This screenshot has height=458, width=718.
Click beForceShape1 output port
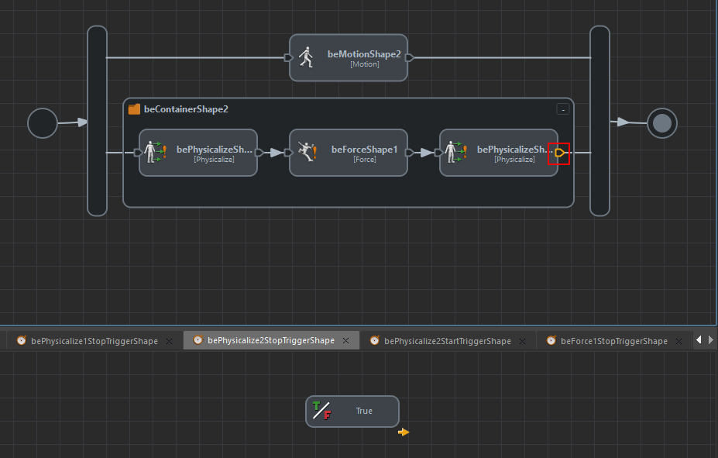[x=410, y=153]
